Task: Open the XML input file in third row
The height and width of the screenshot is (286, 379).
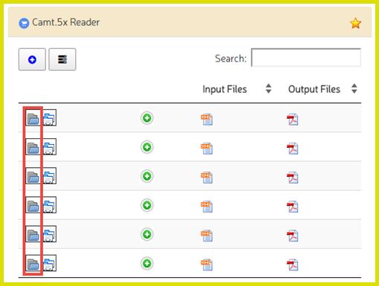Action: click(x=207, y=178)
